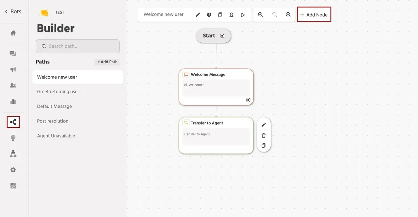418x217 pixels.
Task: Open the puzzle integrations sidebar icon
Action: tap(13, 186)
